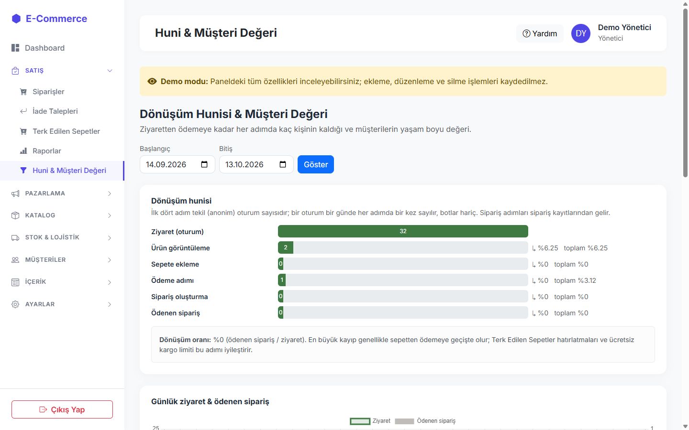The width and height of the screenshot is (689, 430).
Task: Toggle the Ziyaret legend series in chart
Action: [370, 421]
